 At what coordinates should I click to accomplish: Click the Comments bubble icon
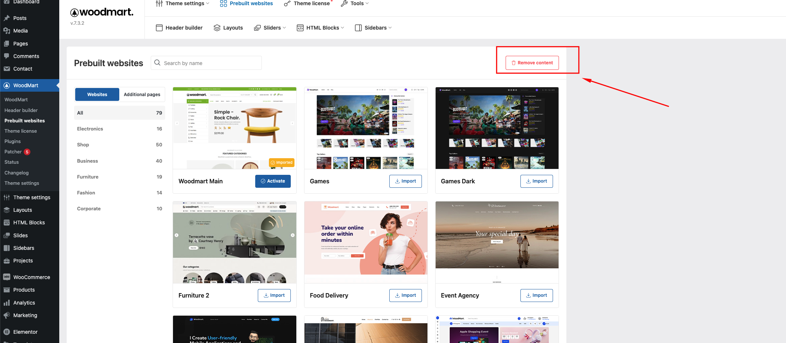tap(7, 56)
